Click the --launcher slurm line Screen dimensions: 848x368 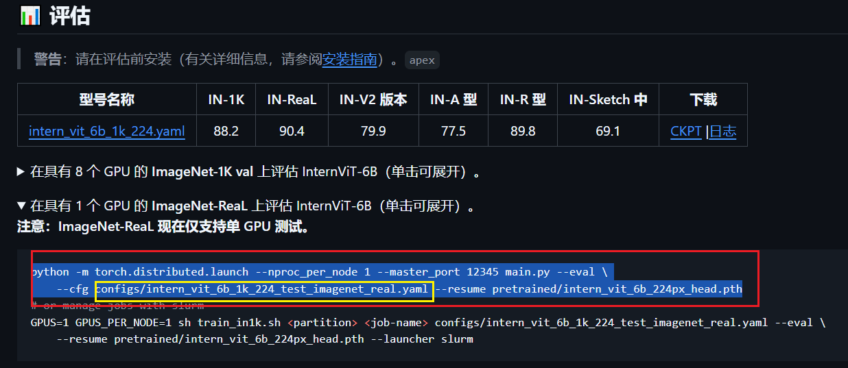265,339
